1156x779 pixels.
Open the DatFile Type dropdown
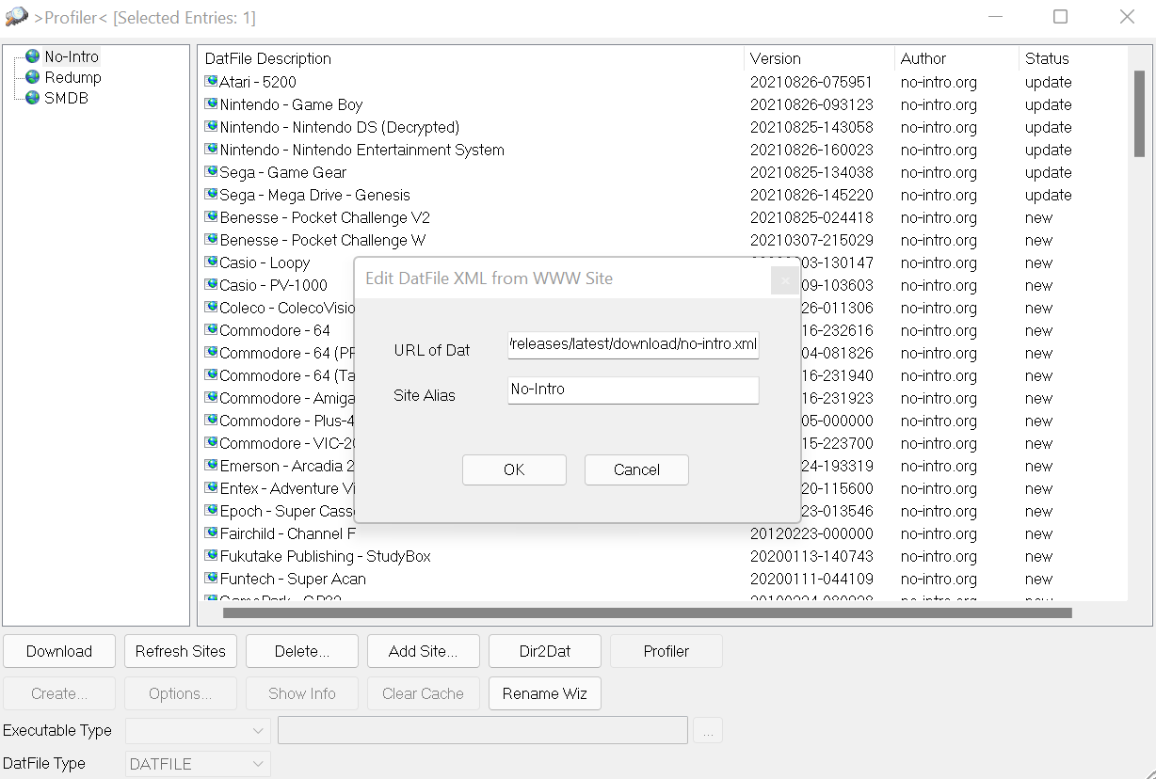(x=198, y=764)
